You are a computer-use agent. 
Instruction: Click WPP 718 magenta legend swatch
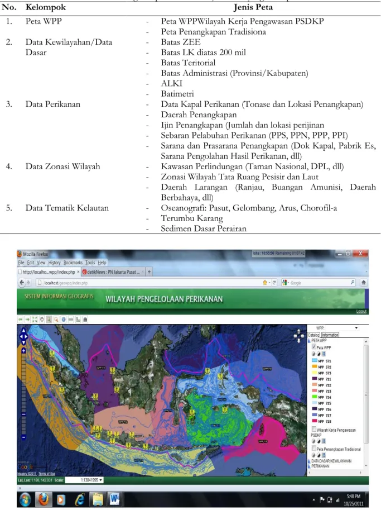click(314, 421)
